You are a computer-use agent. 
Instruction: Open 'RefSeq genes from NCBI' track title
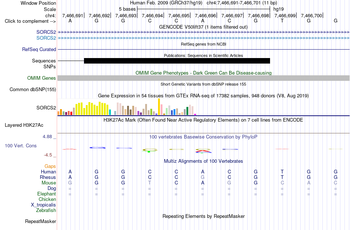click(x=203, y=44)
